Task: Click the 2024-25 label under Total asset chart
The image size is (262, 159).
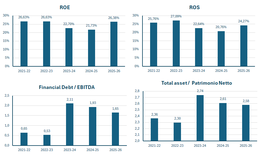Action: [x=223, y=146]
